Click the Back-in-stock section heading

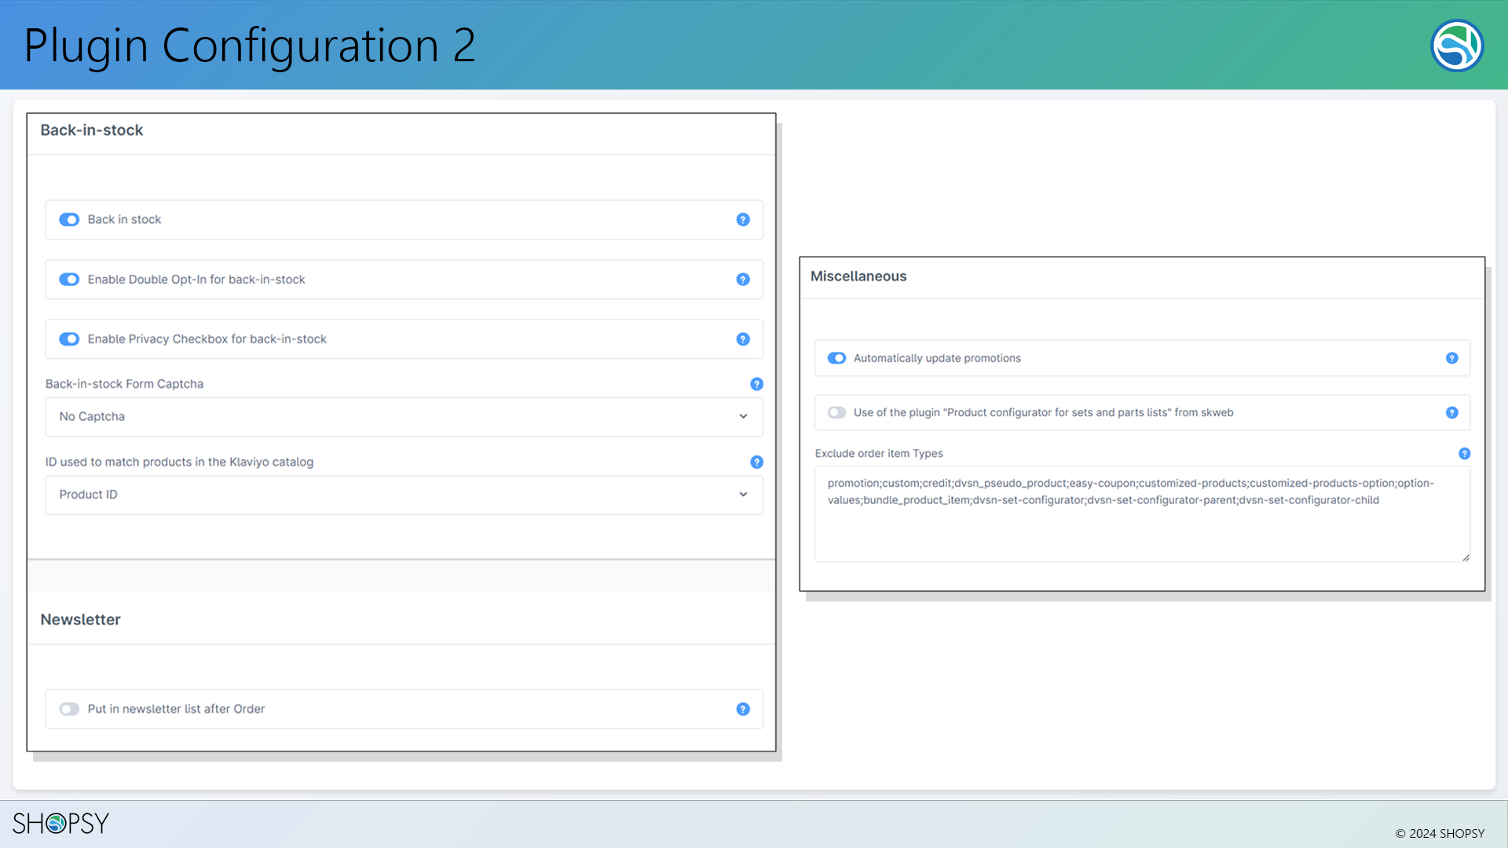tap(92, 130)
